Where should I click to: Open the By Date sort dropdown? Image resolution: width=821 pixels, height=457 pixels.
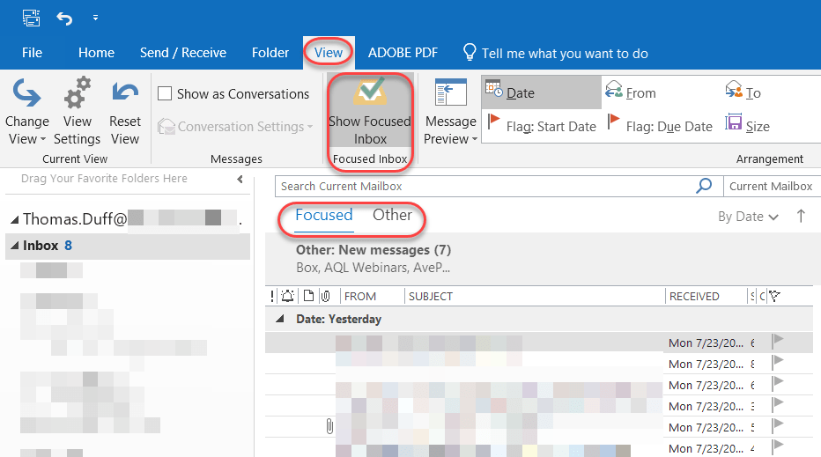748,217
